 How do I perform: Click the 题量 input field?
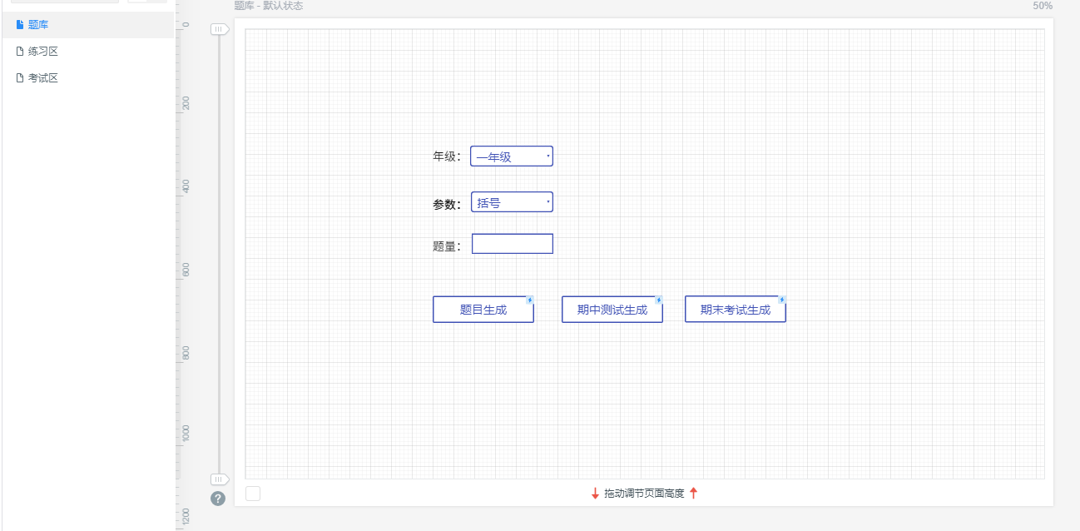[x=513, y=244]
